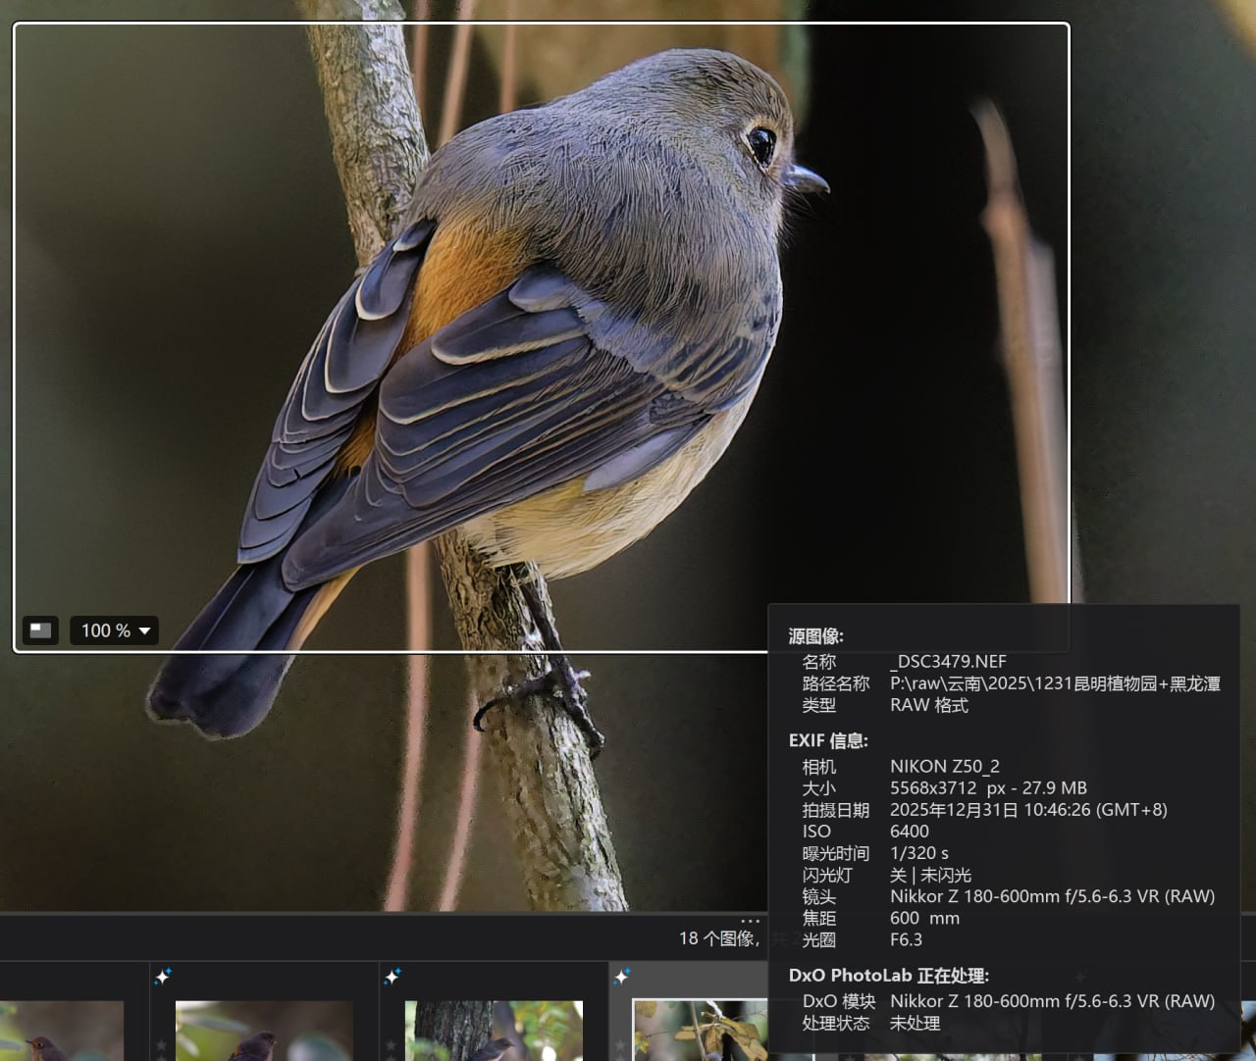Click sparkle icon on green foliage bird thumbnail
Screen dimensions: 1256x1061
coord(163,976)
